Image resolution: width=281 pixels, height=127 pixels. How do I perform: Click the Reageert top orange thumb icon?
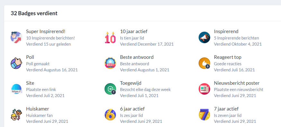tap(204, 63)
